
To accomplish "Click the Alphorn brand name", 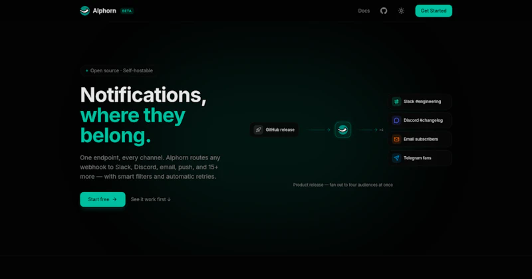I will click(104, 11).
